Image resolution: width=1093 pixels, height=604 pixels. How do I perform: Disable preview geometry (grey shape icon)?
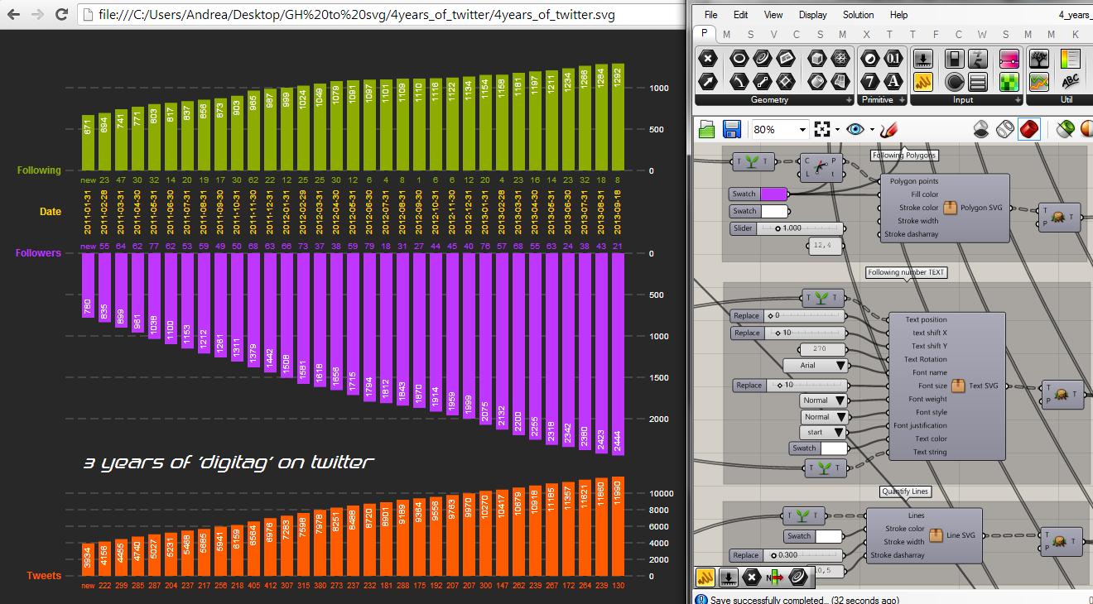click(981, 129)
